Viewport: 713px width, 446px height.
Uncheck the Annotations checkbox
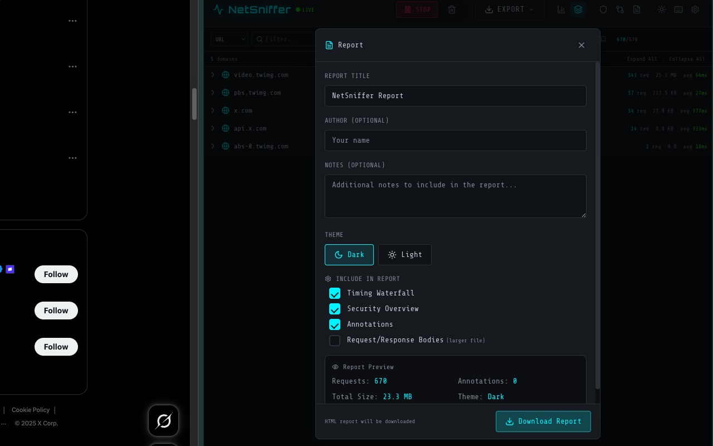point(335,324)
